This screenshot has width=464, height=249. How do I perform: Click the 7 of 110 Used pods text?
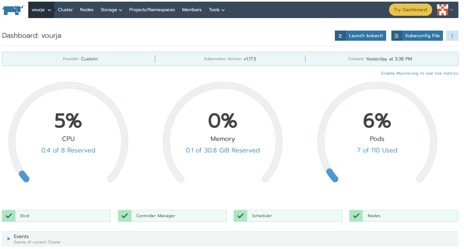click(377, 150)
